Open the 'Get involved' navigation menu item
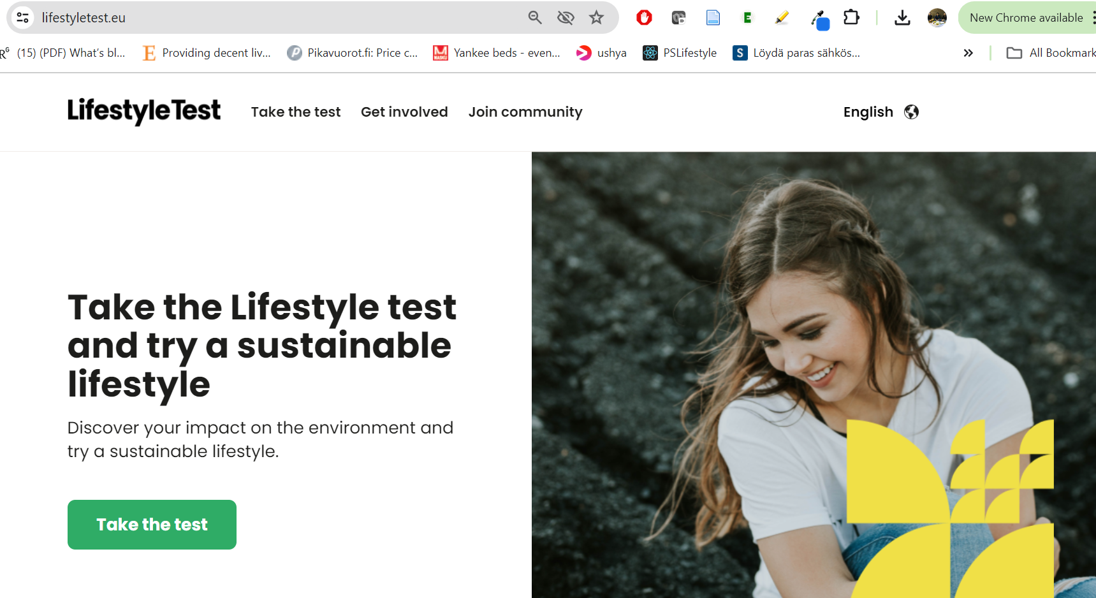This screenshot has width=1096, height=598. tap(404, 112)
